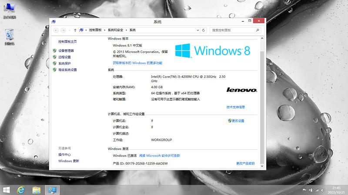
Task: Click the Windows Start button
Action: [7, 190]
